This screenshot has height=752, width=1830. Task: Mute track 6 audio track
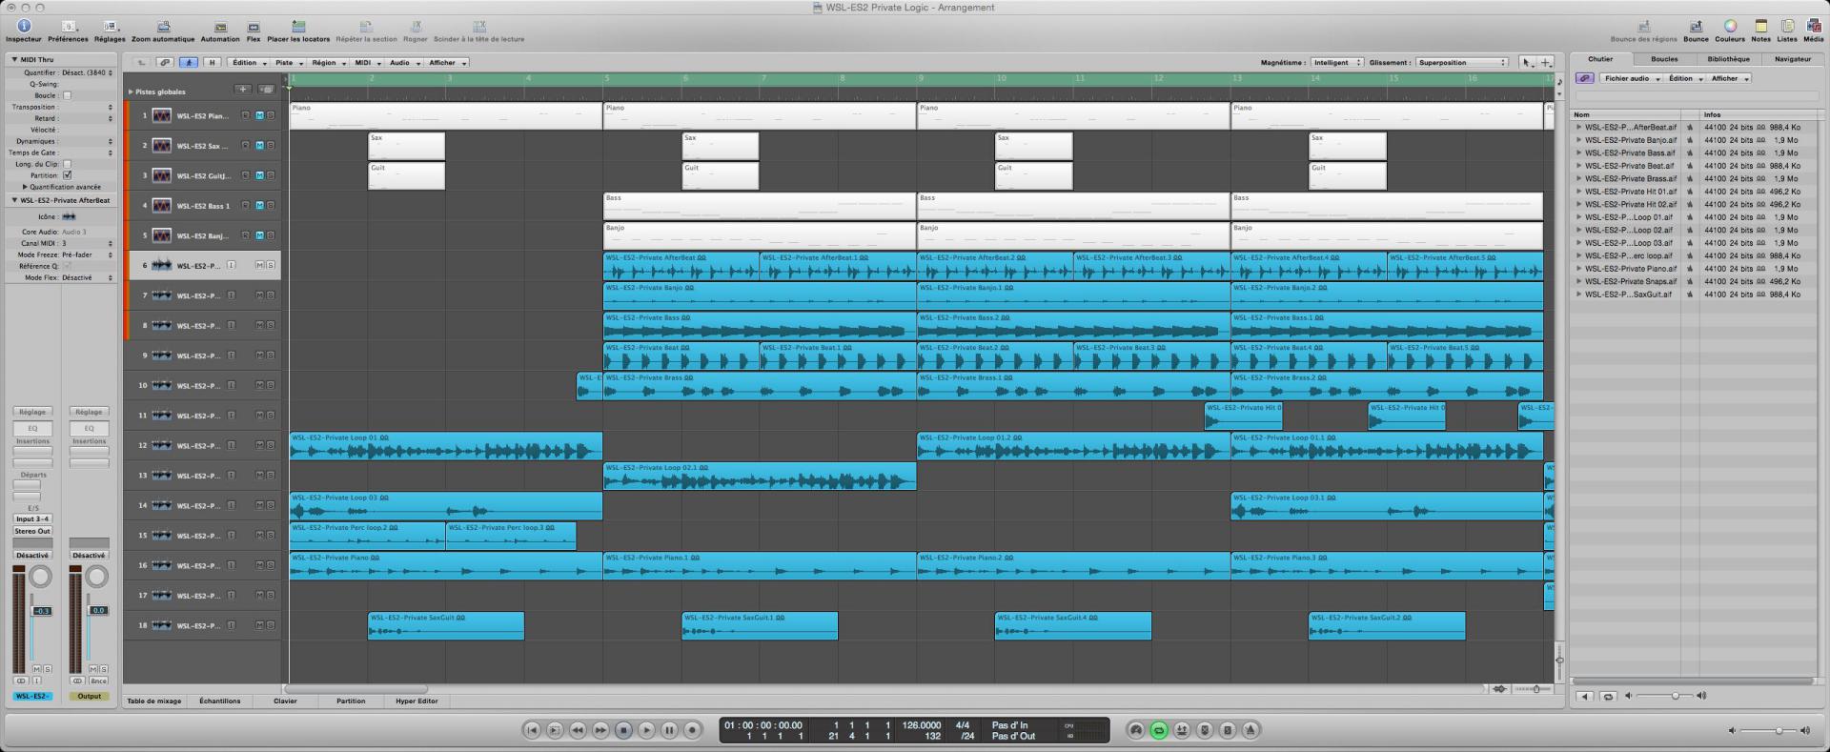(x=259, y=266)
